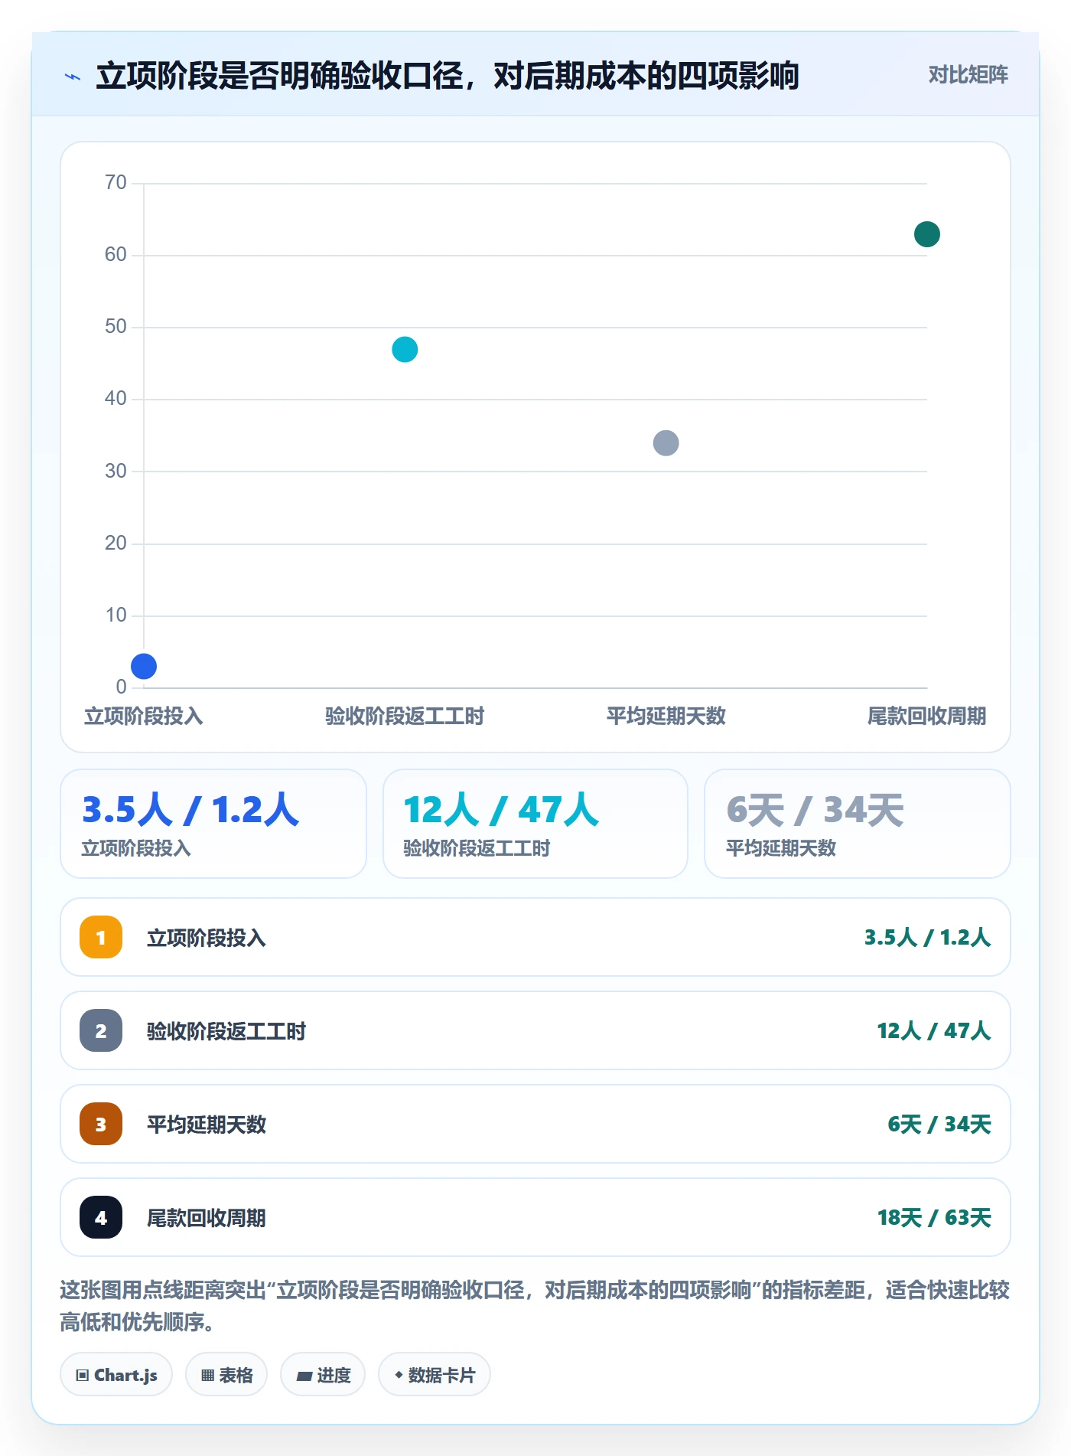This screenshot has width=1071, height=1456.
Task: Click the green 12人 / 47人 value in row 2
Action: pos(934,1031)
